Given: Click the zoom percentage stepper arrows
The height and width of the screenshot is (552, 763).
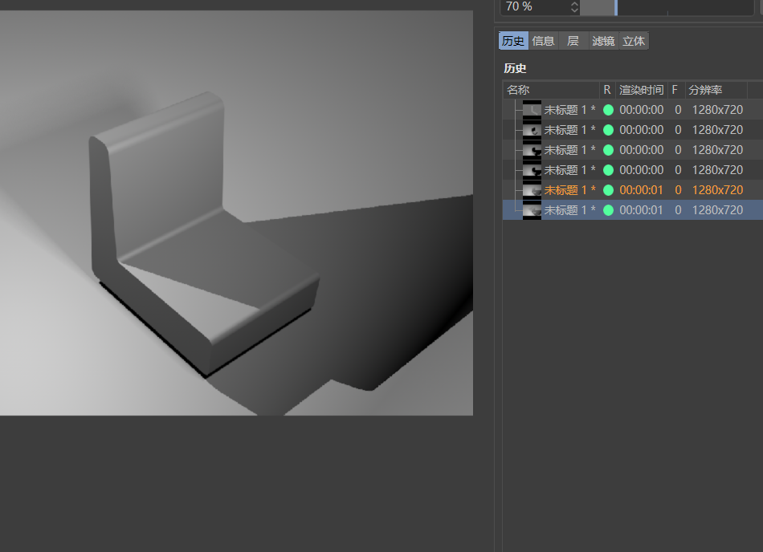Looking at the screenshot, I should tap(574, 6).
